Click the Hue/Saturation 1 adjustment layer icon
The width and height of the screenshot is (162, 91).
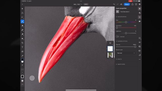tap(117, 12)
